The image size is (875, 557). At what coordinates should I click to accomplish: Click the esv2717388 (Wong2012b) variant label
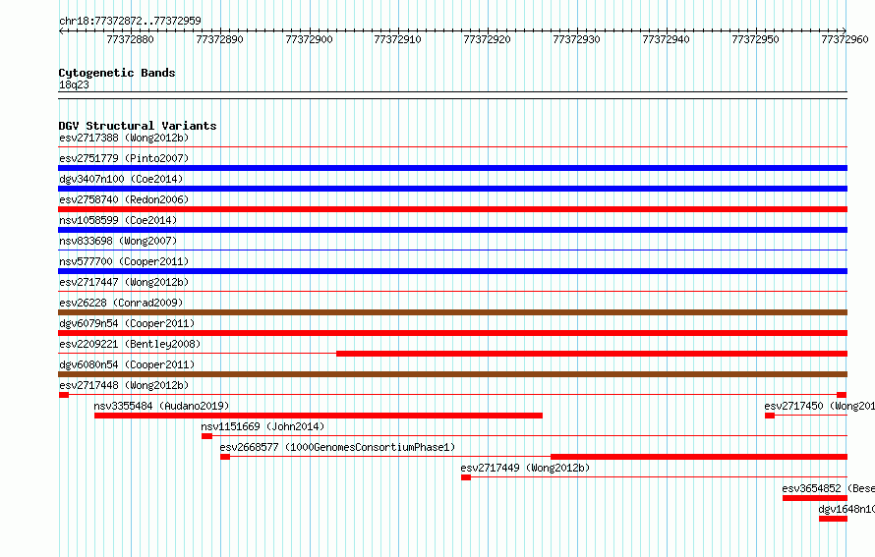[x=124, y=138]
